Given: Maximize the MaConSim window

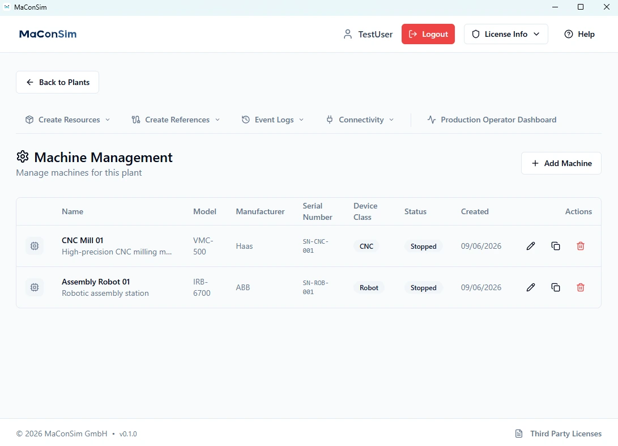Looking at the screenshot, I should click(580, 7).
